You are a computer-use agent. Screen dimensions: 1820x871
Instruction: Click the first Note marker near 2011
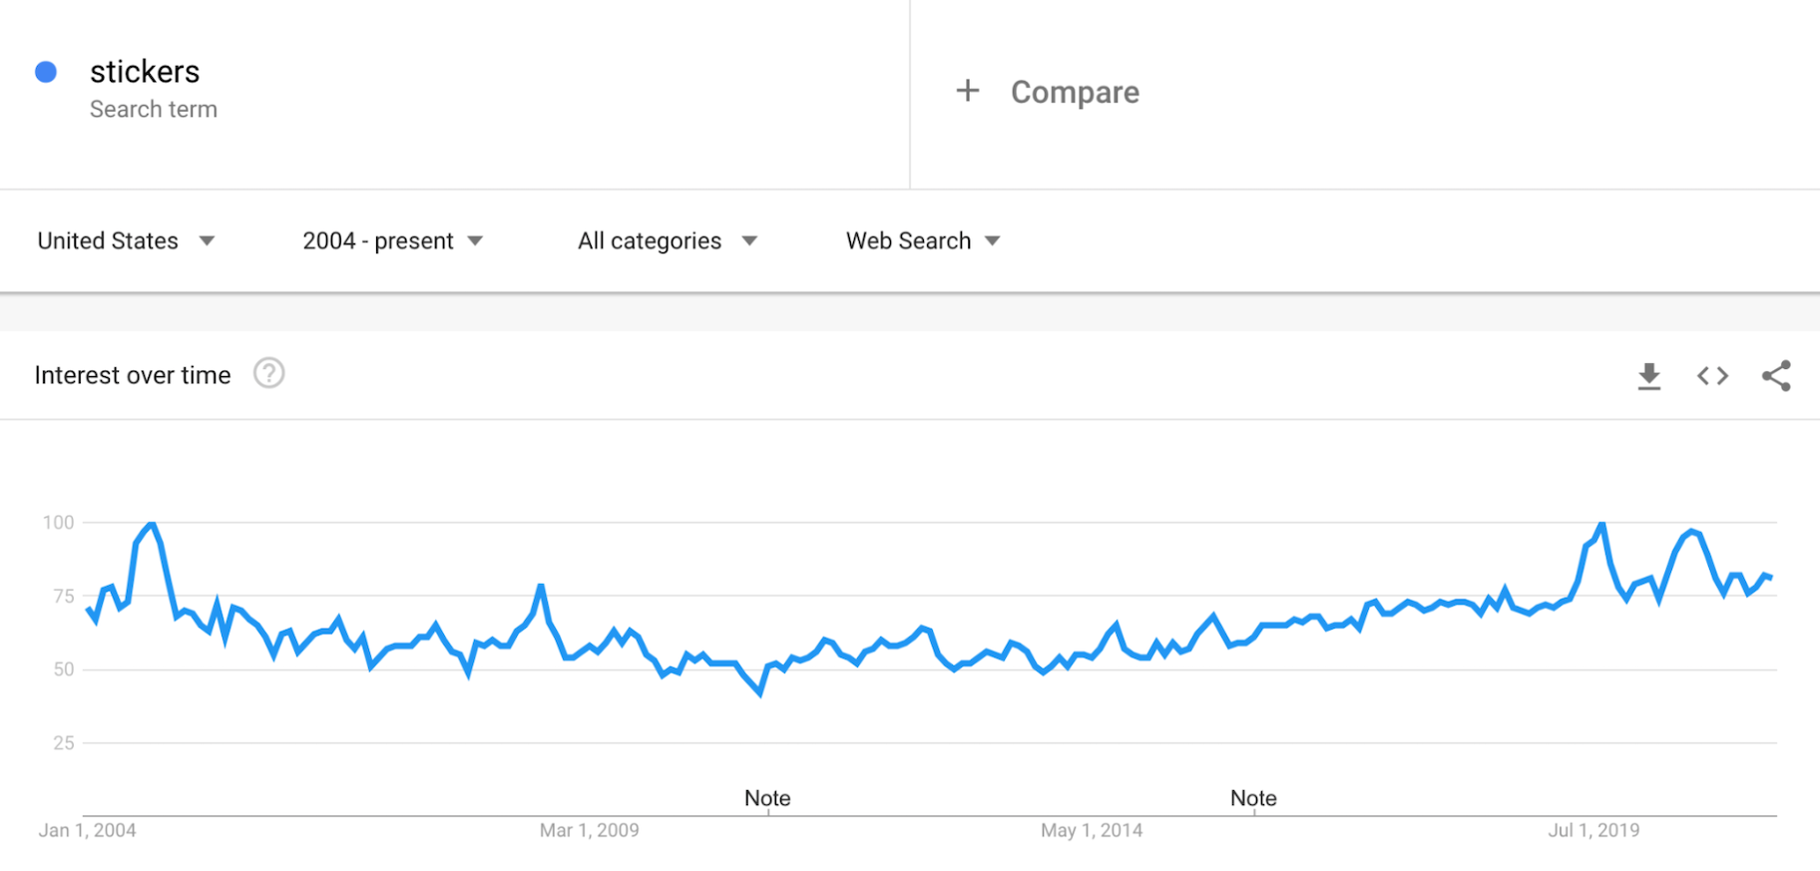point(767,798)
